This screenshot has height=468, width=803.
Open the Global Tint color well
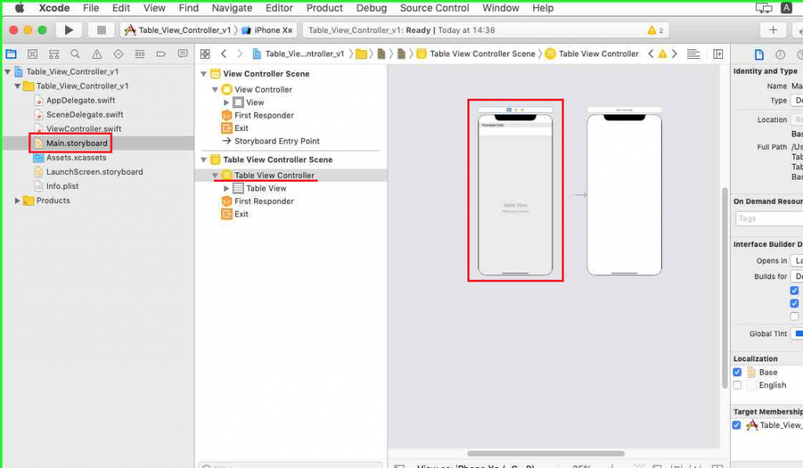tap(797, 333)
